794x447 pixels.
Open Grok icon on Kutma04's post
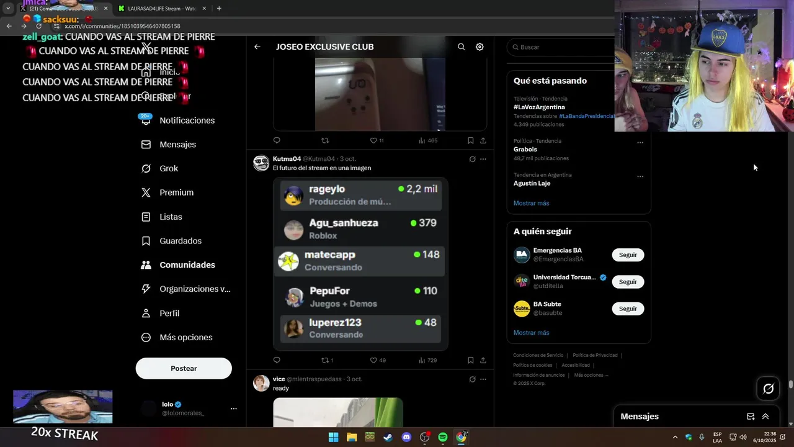pyautogui.click(x=472, y=159)
